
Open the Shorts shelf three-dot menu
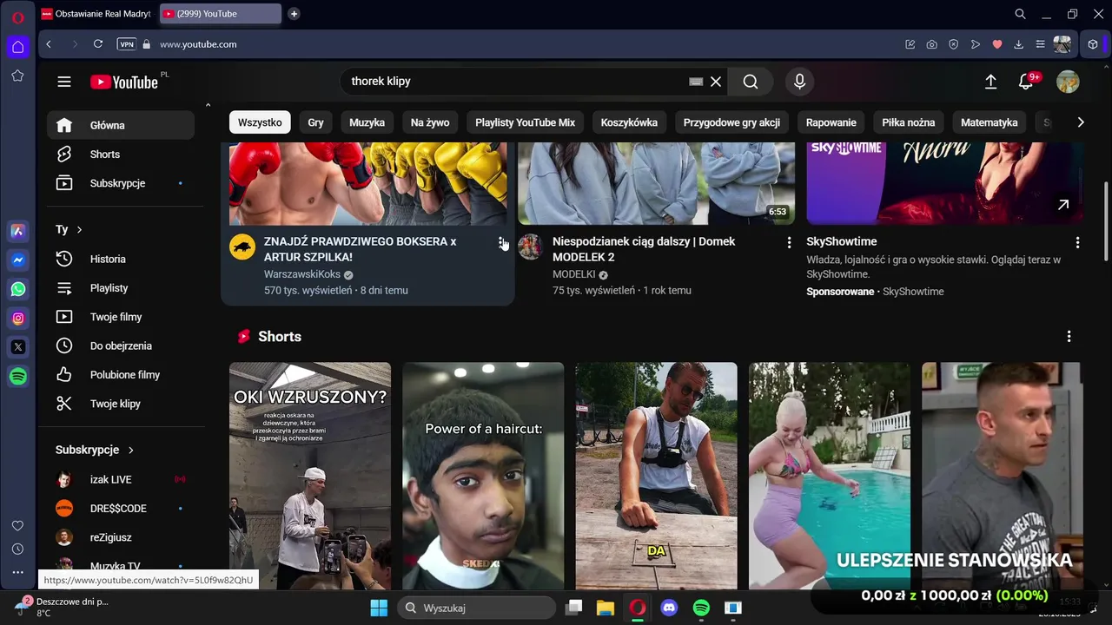(1069, 337)
